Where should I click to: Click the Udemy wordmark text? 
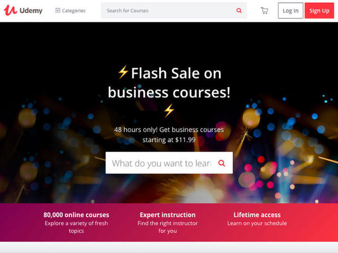click(31, 10)
